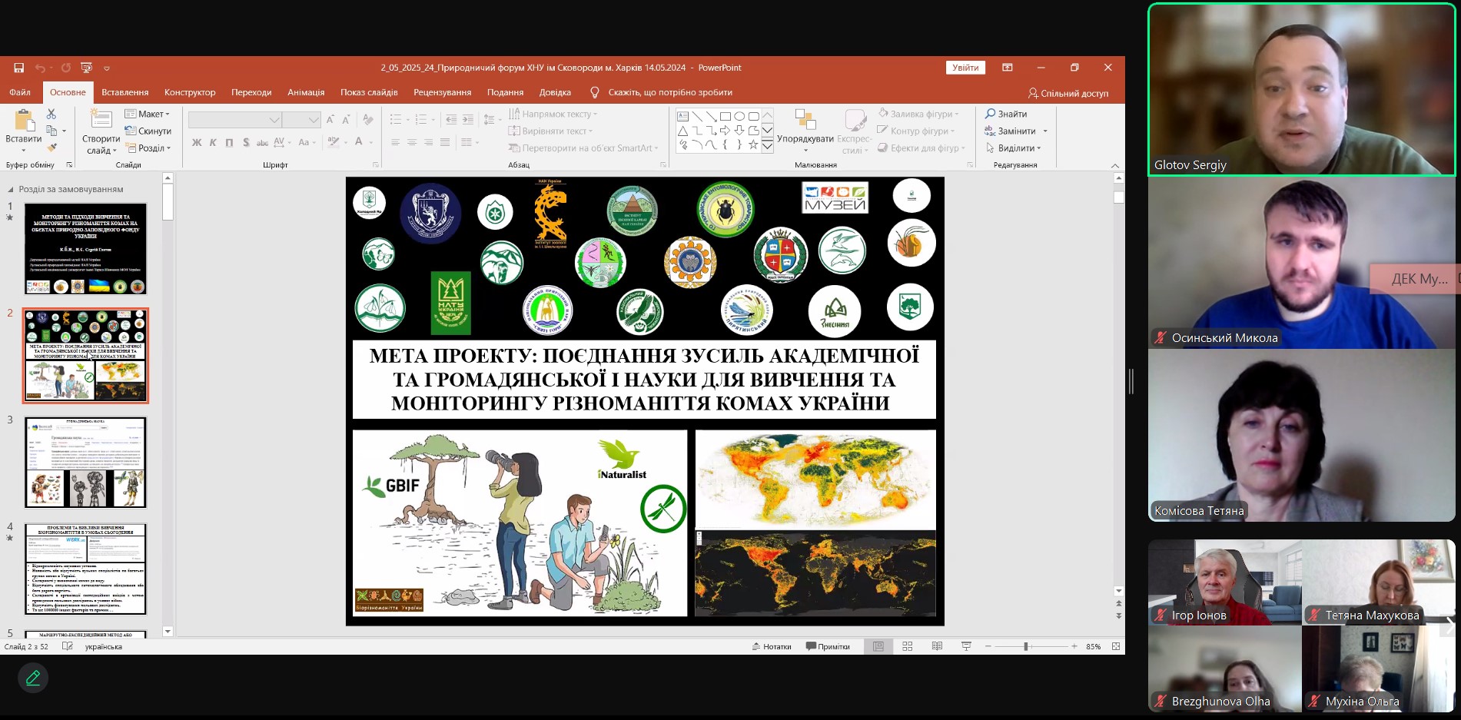Open the line spacing dropdown
Viewport: 1461px width, 720px height.
coord(492,119)
